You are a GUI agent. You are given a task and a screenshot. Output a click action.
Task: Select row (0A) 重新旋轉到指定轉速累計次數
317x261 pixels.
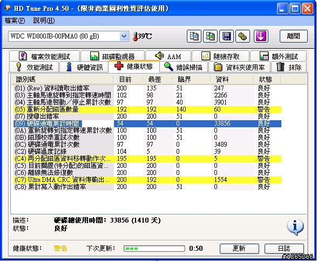[147, 130]
